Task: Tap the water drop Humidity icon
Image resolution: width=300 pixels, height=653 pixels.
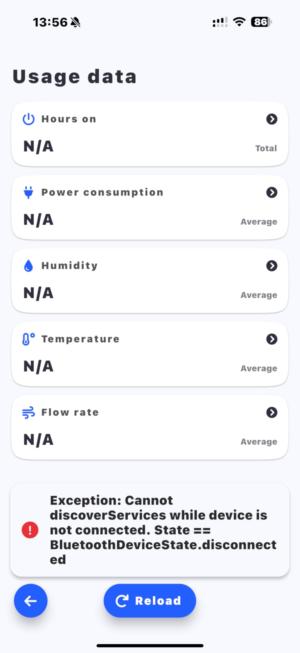Action: coord(28,266)
